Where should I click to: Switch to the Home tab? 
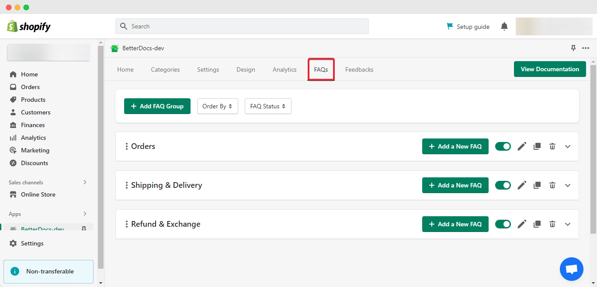click(x=125, y=69)
